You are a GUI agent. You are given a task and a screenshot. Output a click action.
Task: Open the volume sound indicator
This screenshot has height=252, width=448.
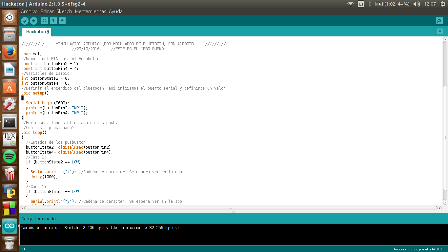(417, 4)
